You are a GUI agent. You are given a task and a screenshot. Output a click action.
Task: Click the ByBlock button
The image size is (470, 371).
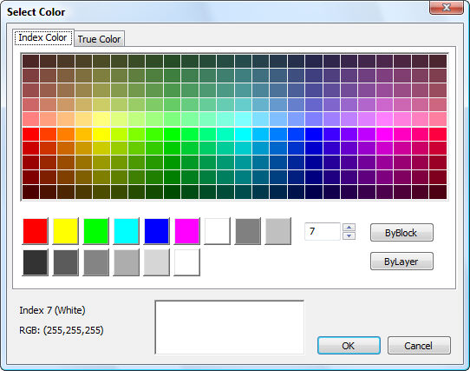click(401, 233)
